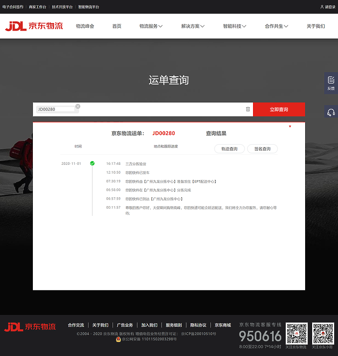Image resolution: width=338 pixels, height=356 pixels.
Task: Click footer 合作交流 link
Action: click(x=76, y=325)
